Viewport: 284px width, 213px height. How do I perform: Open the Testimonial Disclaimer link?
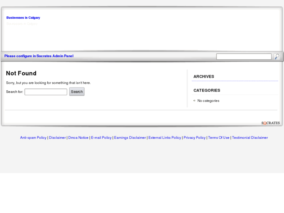250,138
